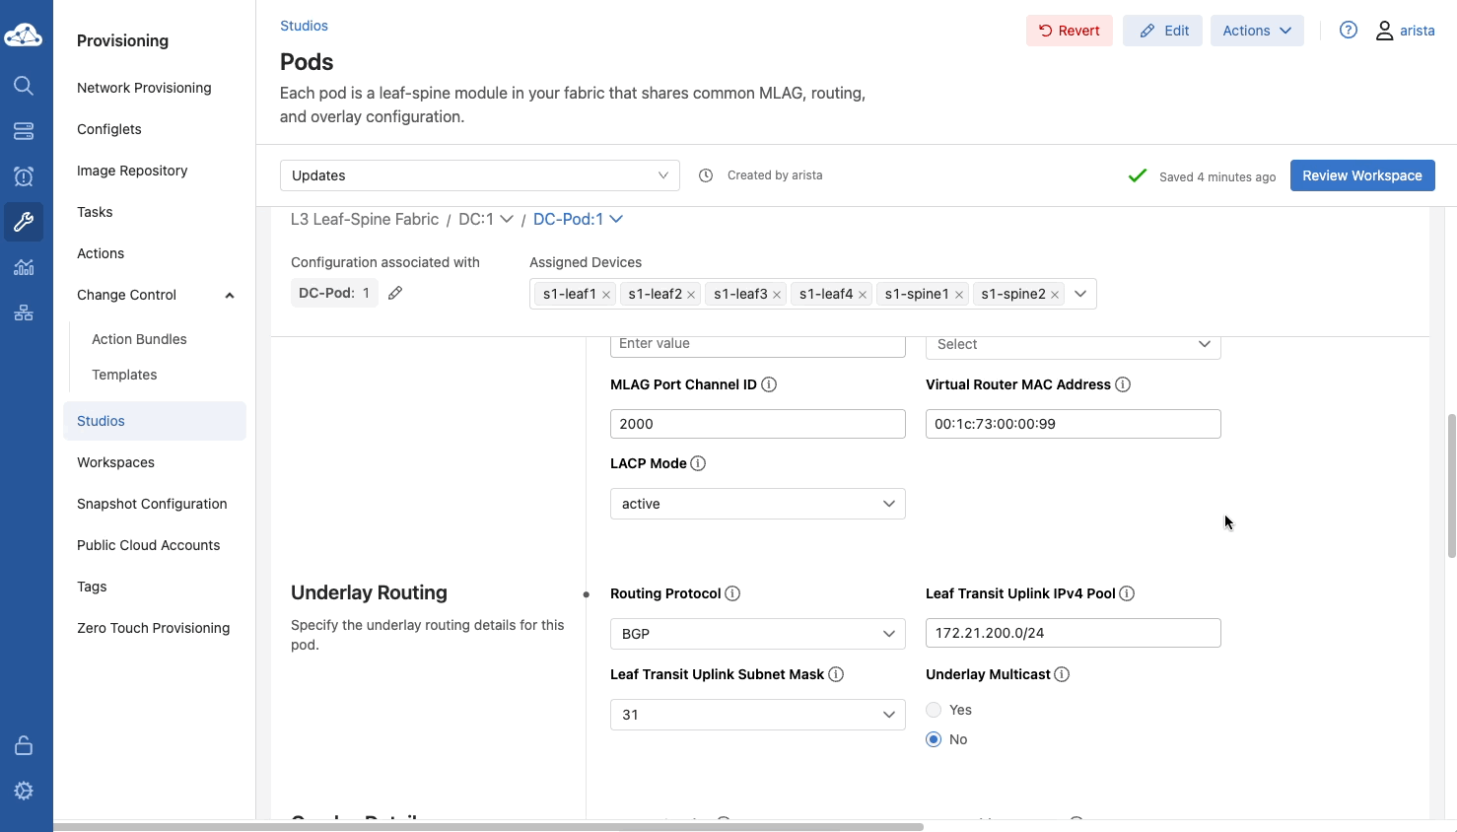The height and width of the screenshot is (832, 1457).
Task: Open the Topology icon in sidebar
Action: [x=24, y=313]
